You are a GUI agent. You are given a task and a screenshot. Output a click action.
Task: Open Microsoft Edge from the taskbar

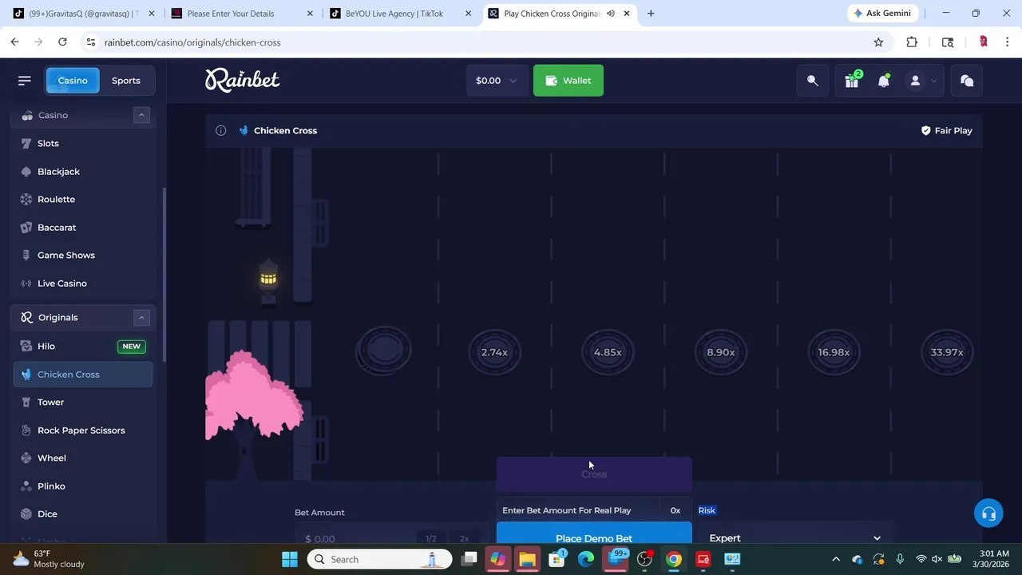coord(586,559)
